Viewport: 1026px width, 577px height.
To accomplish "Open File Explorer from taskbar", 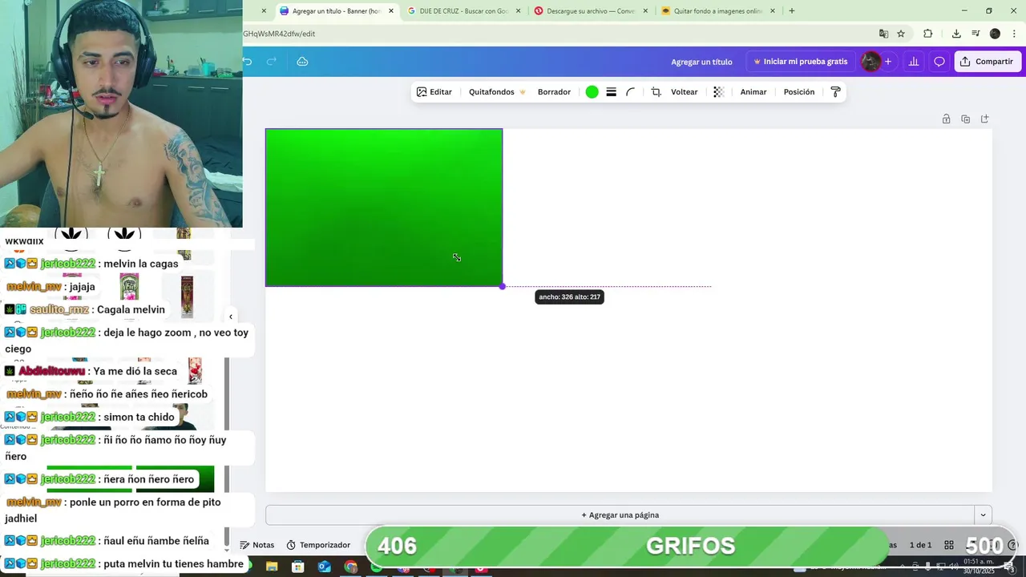I will click(272, 567).
